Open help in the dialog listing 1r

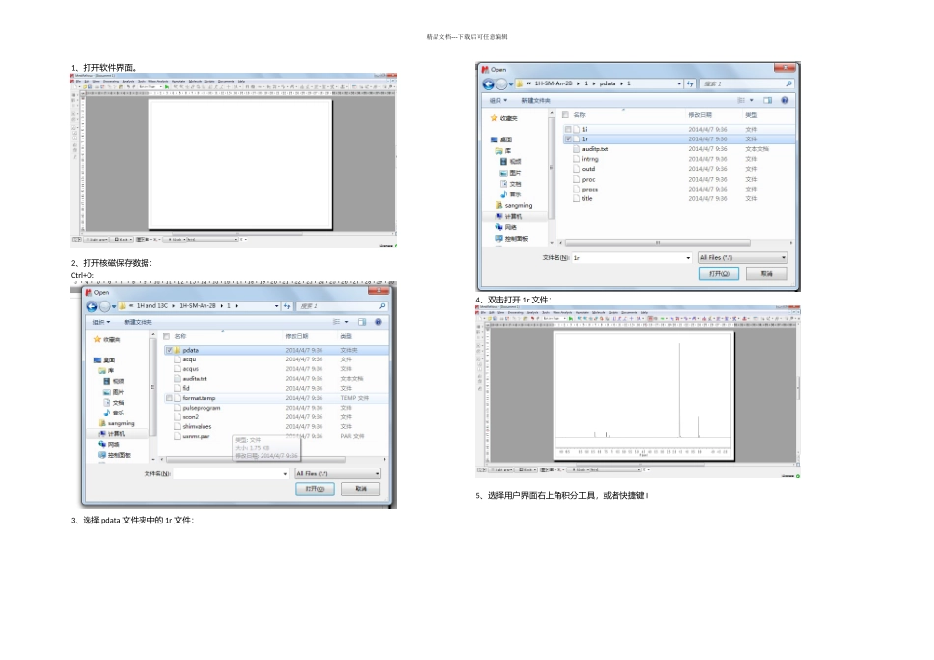click(785, 100)
